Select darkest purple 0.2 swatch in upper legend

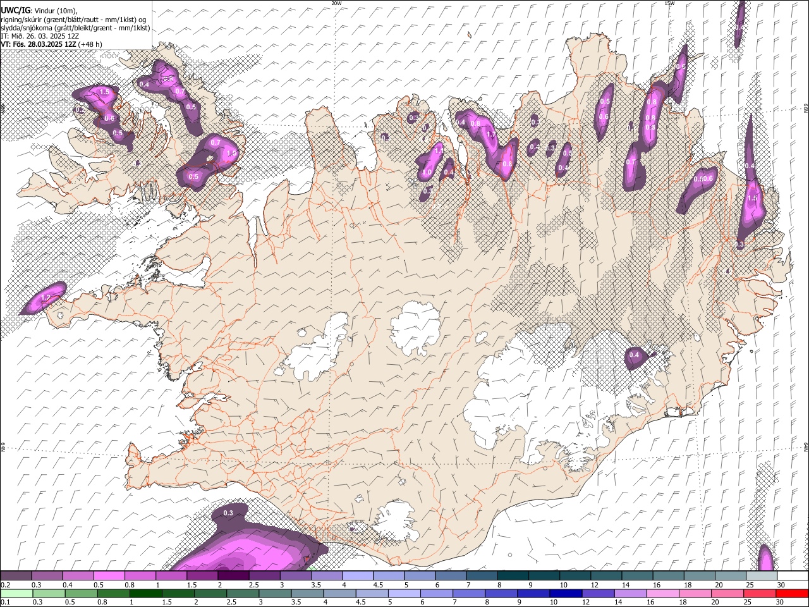coord(16,576)
